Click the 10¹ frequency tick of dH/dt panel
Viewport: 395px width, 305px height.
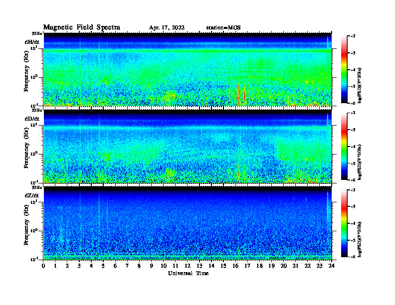click(34, 48)
